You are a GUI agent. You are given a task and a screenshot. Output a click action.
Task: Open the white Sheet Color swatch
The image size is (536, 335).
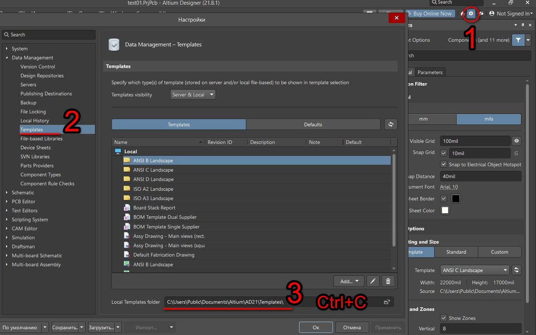[x=445, y=210]
